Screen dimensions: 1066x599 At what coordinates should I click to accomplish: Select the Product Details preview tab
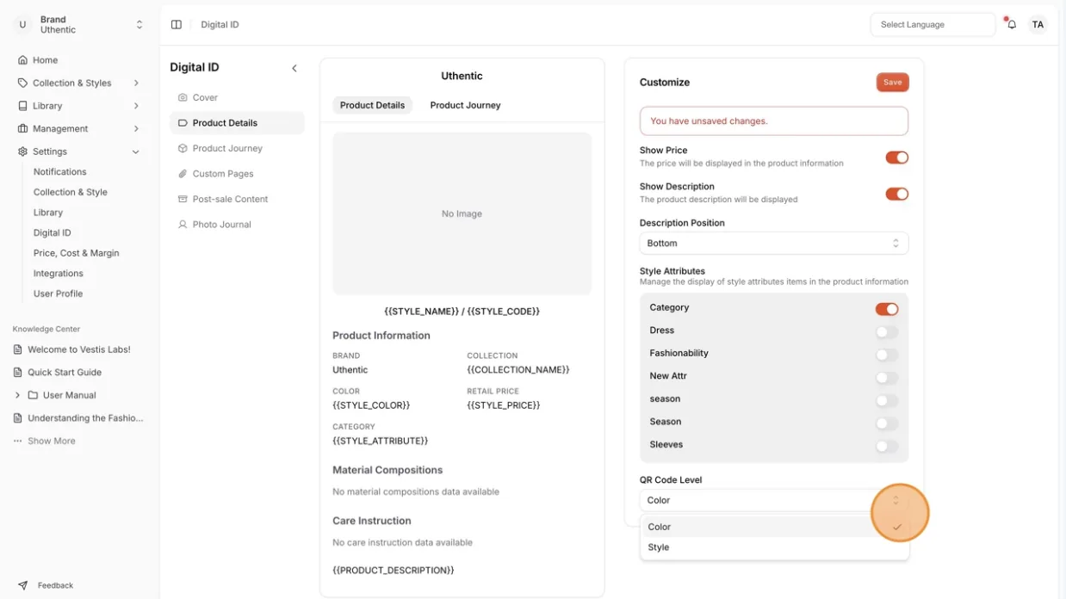pyautogui.click(x=372, y=105)
